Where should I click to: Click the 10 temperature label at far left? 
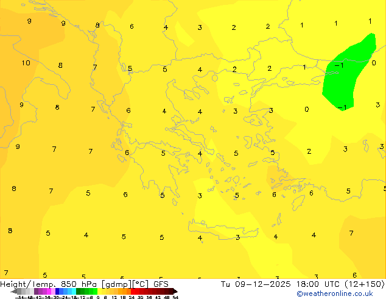tap(26, 63)
